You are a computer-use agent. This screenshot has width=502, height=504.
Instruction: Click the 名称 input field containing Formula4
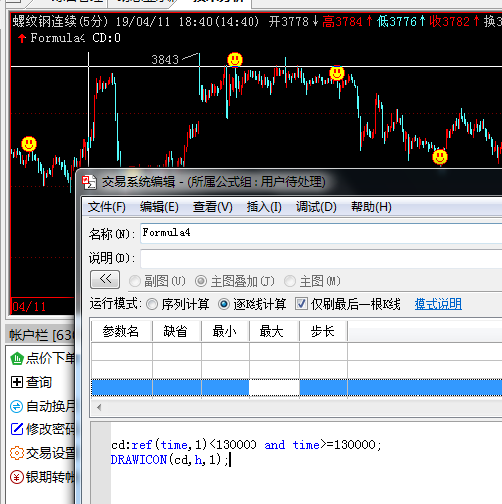321,233
